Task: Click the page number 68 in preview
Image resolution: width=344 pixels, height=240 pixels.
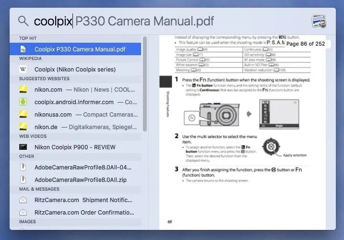Action: (x=169, y=222)
